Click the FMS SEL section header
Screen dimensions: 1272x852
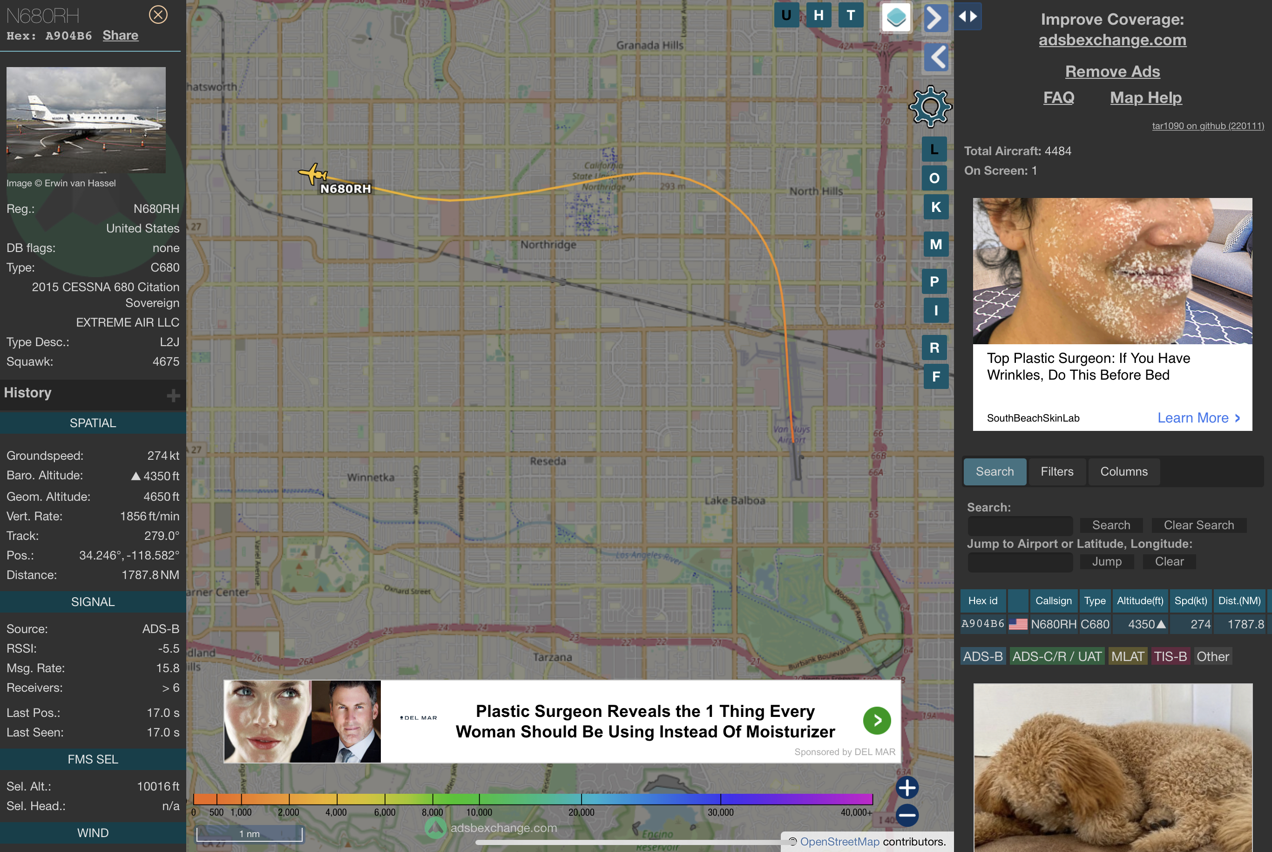[93, 760]
